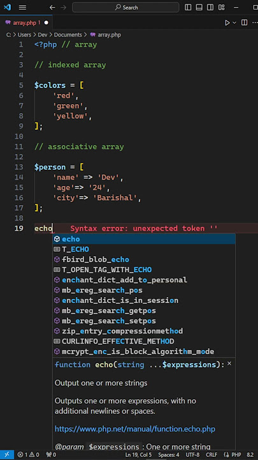The width and height of the screenshot is (258, 460).
Task: Show errors and warnings problems panel
Action: pos(28,455)
